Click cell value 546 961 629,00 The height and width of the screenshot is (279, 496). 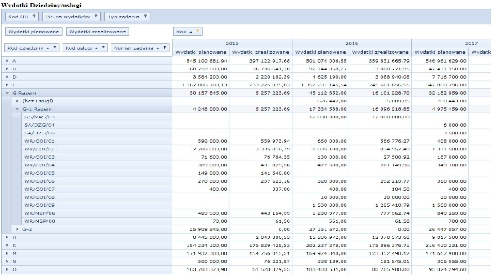(446, 61)
